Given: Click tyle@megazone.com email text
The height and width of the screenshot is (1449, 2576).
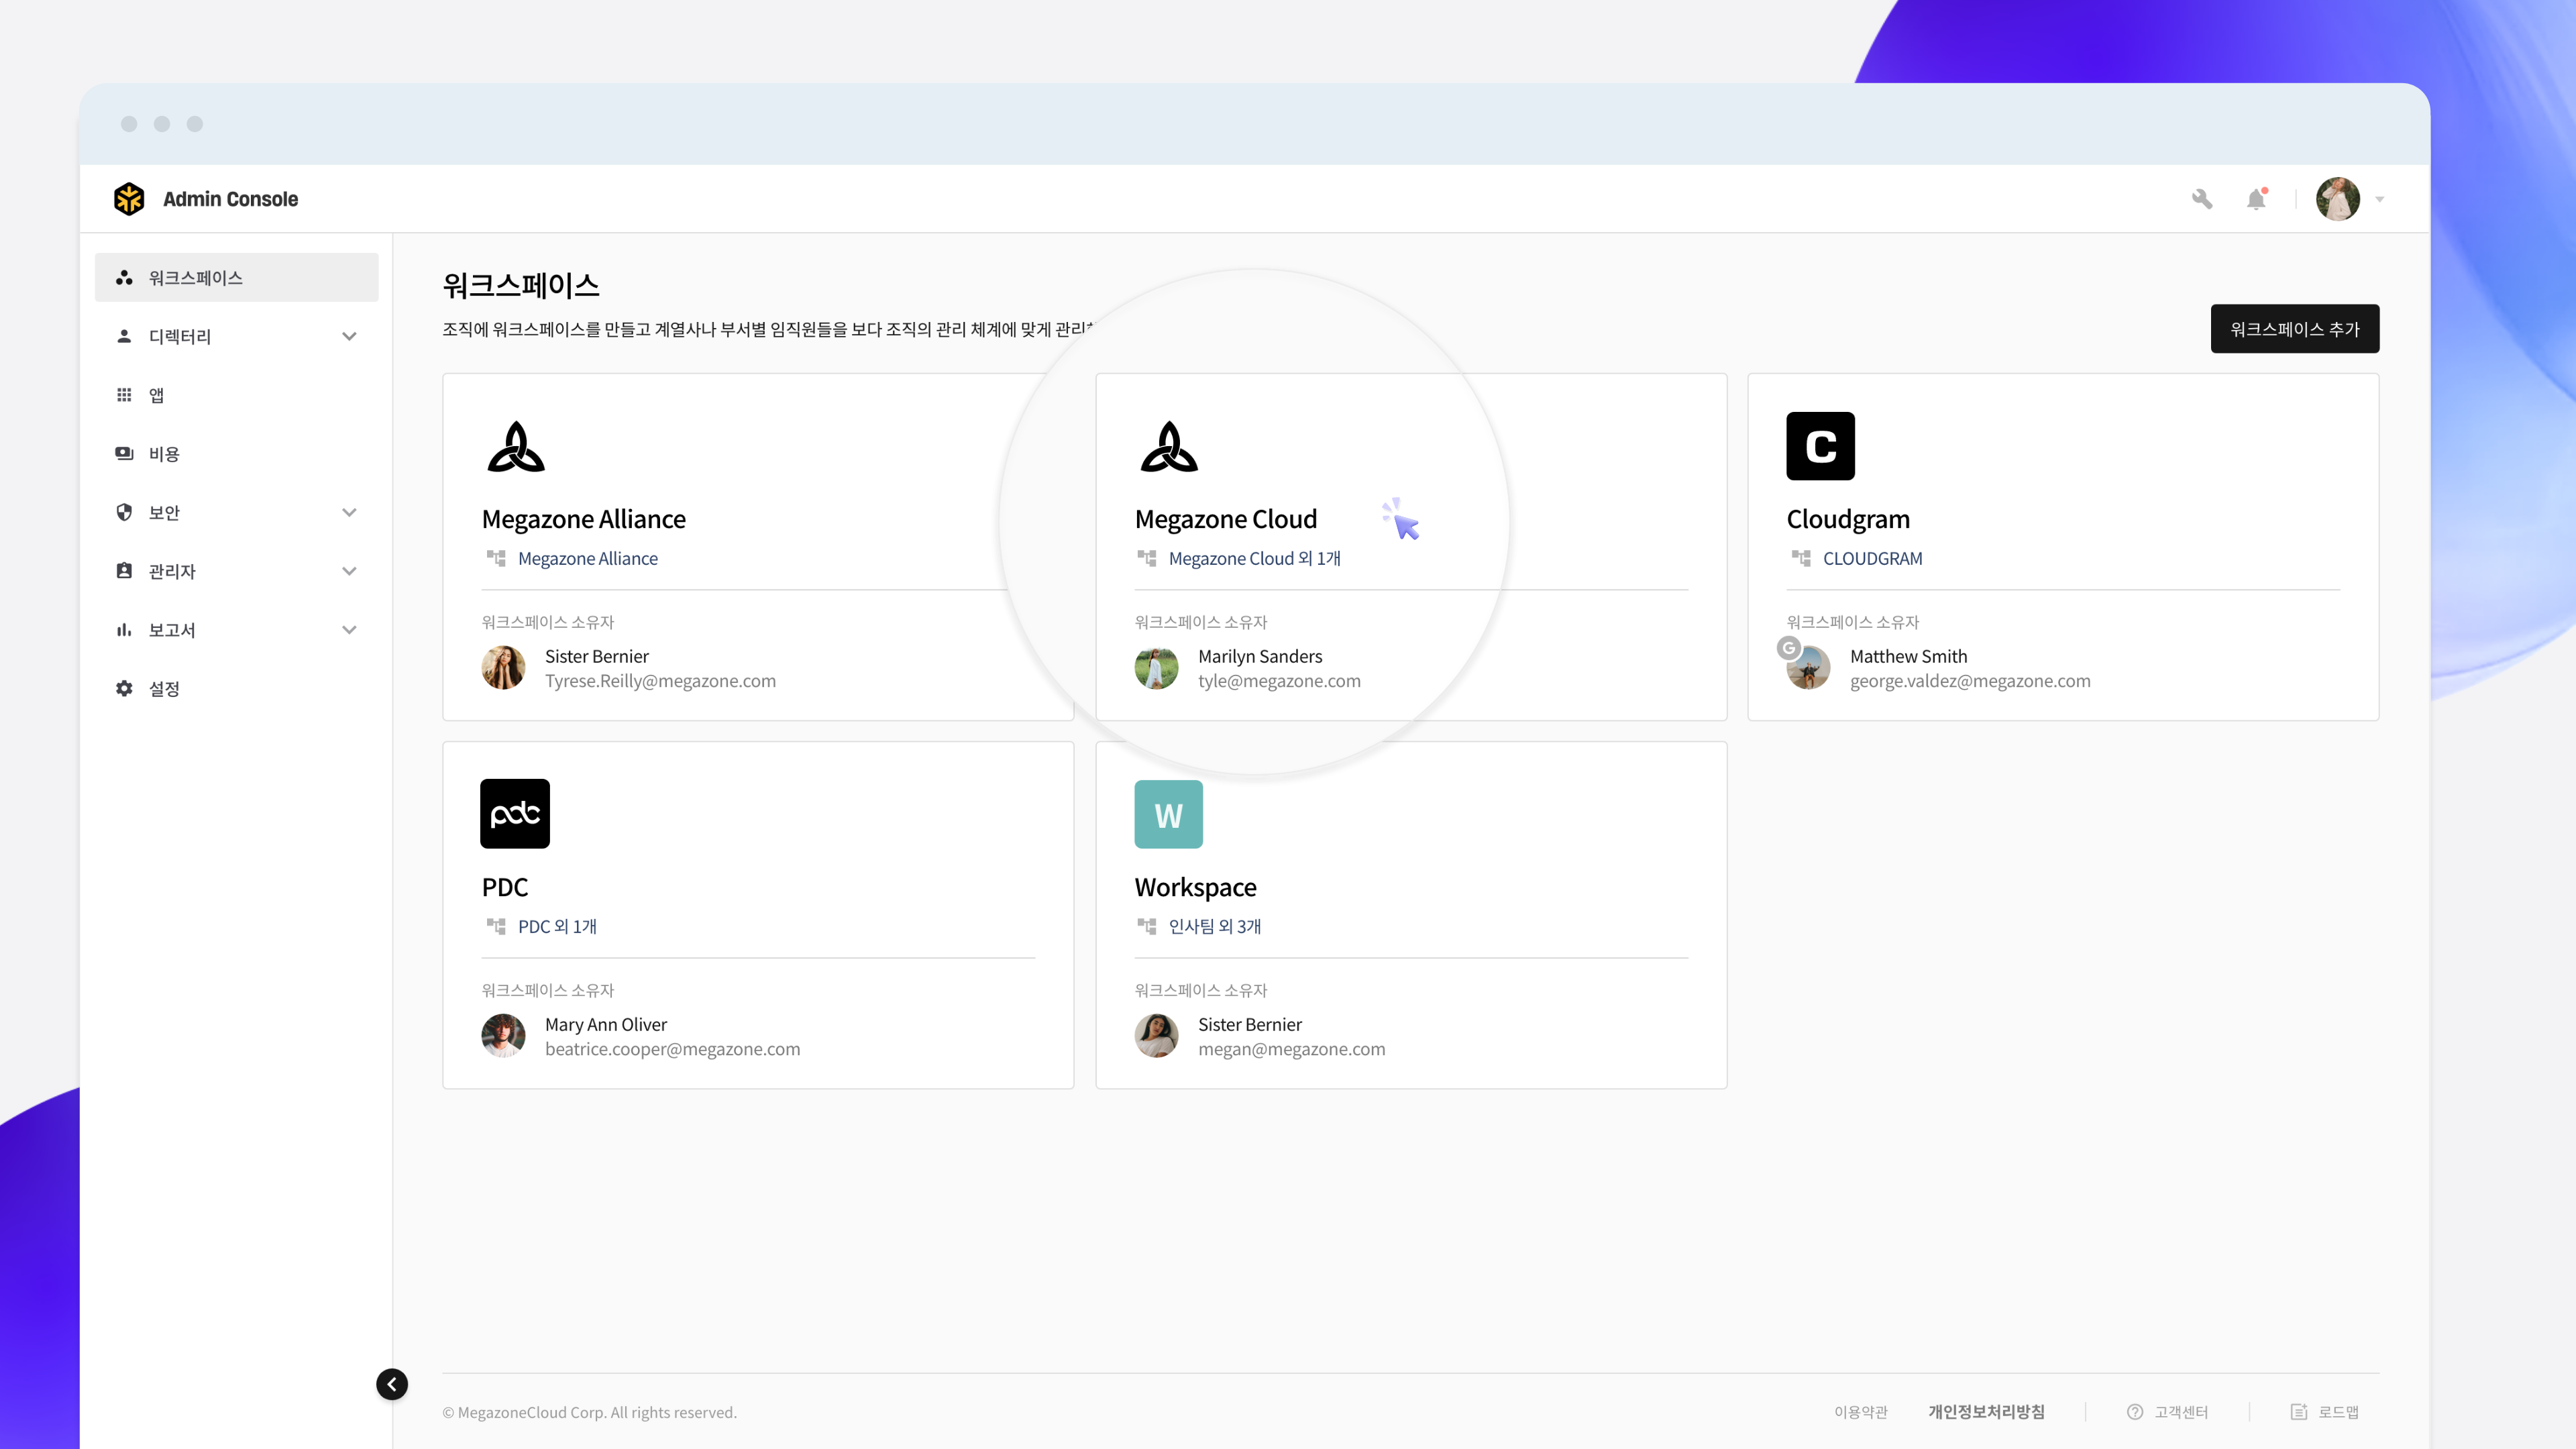Looking at the screenshot, I should [1279, 681].
